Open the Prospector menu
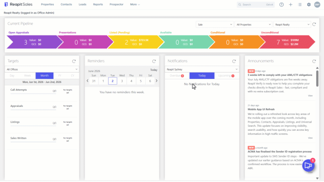Image resolution: width=324 pixels, height=182 pixels. 116,4
